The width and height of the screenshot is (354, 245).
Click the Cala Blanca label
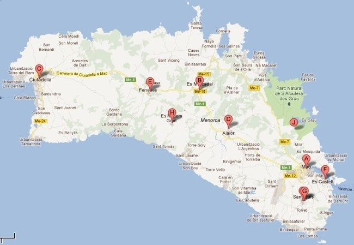[x=25, y=98]
